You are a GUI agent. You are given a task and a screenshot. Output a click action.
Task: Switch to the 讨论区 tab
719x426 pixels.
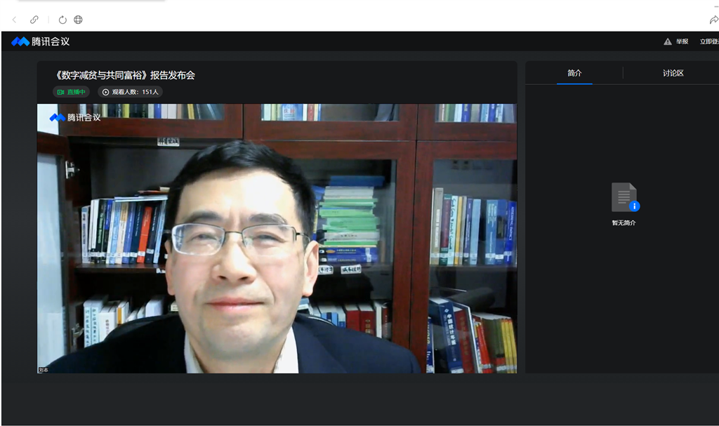coord(673,73)
